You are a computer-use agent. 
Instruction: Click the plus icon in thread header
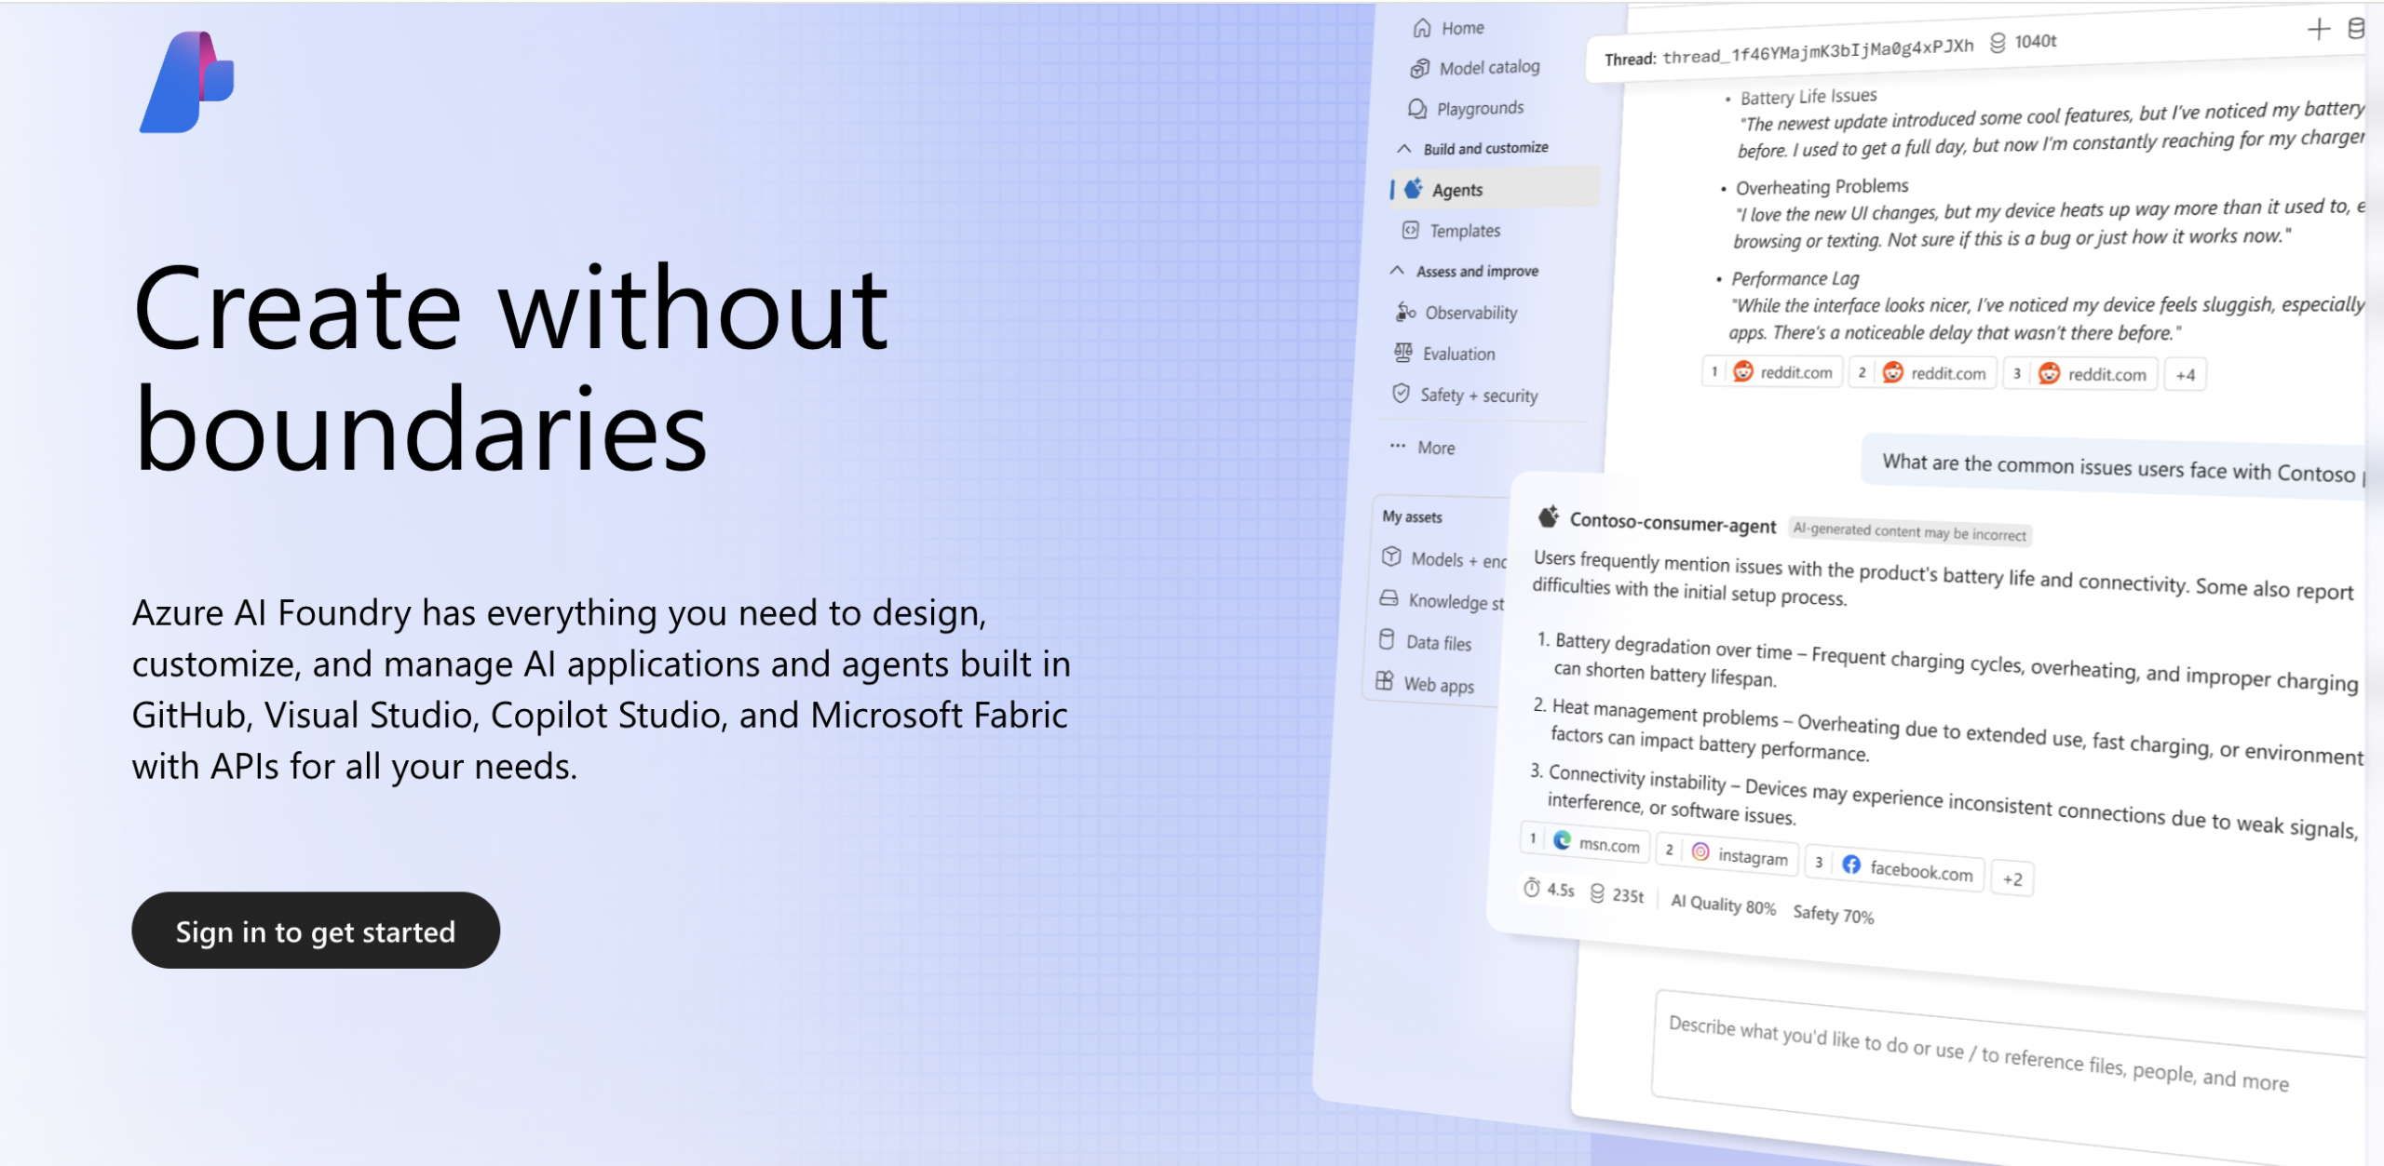[x=2319, y=30]
